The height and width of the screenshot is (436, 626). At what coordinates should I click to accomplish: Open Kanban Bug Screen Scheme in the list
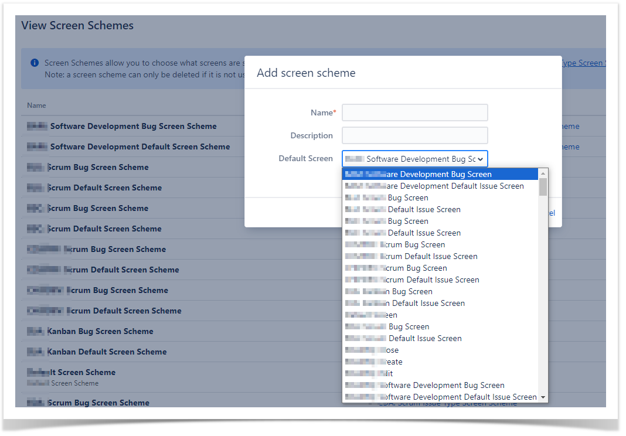tap(100, 331)
